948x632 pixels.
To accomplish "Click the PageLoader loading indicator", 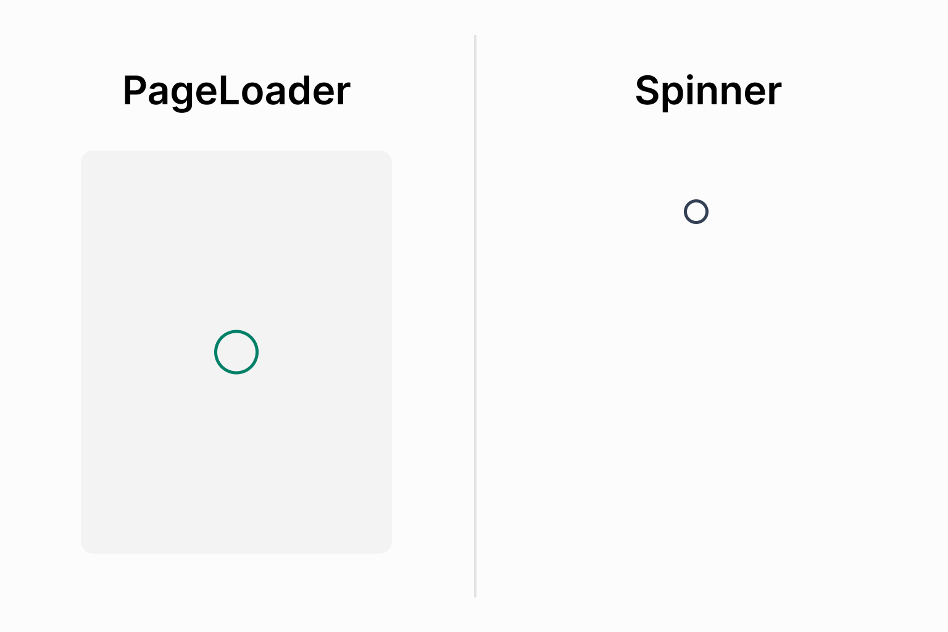I will [x=236, y=352].
